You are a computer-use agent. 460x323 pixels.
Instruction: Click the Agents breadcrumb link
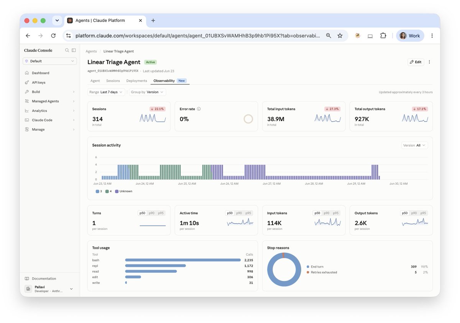[91, 51]
